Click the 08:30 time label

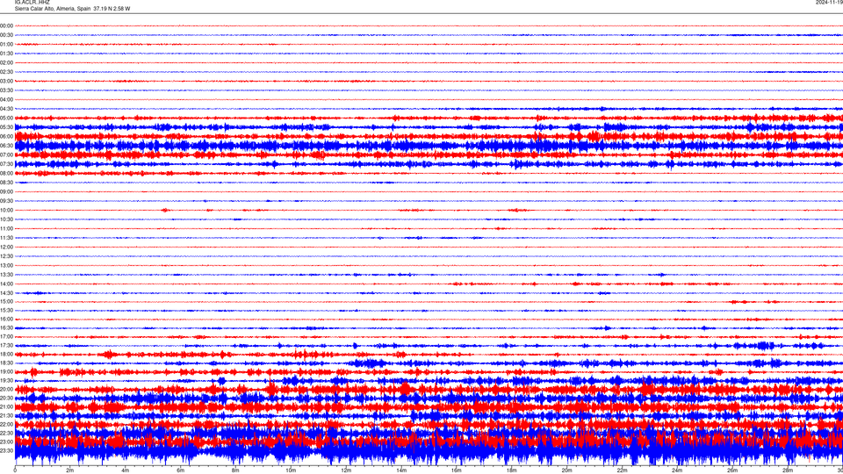click(x=6, y=183)
